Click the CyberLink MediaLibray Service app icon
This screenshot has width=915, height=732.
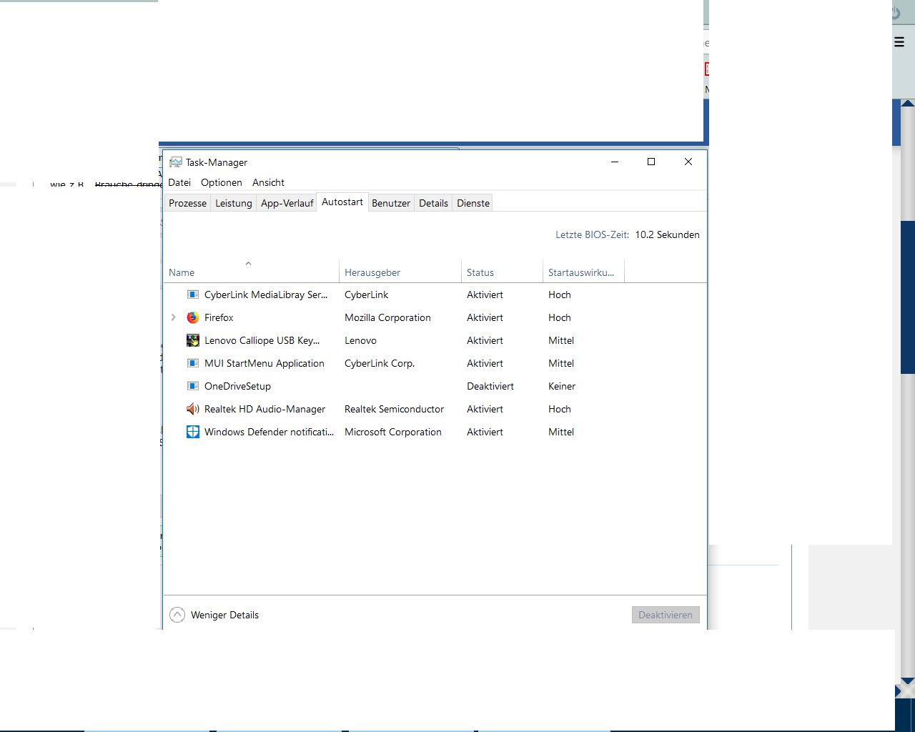click(x=193, y=295)
